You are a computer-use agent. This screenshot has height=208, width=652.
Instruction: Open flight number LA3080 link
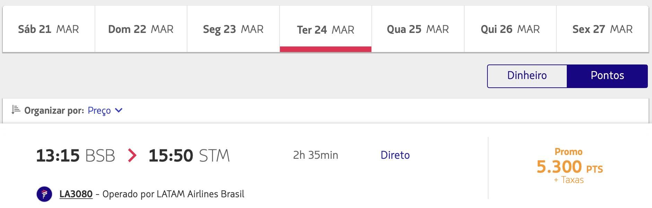coord(76,194)
